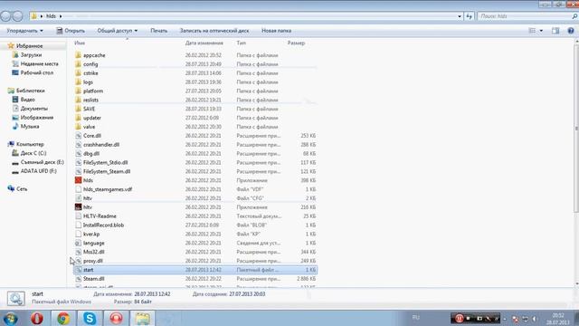Expand breadcrumb arrow after hlds
This screenshot has height=326, width=579.
[61, 16]
